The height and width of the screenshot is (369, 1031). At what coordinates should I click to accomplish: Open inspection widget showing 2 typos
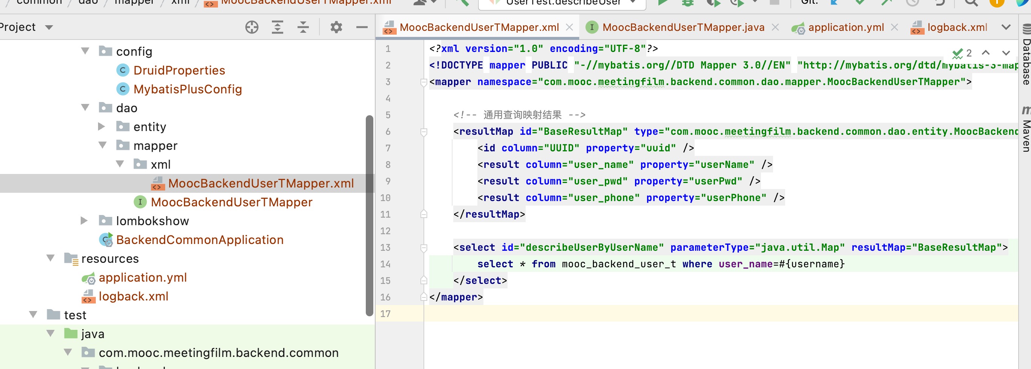[962, 53]
